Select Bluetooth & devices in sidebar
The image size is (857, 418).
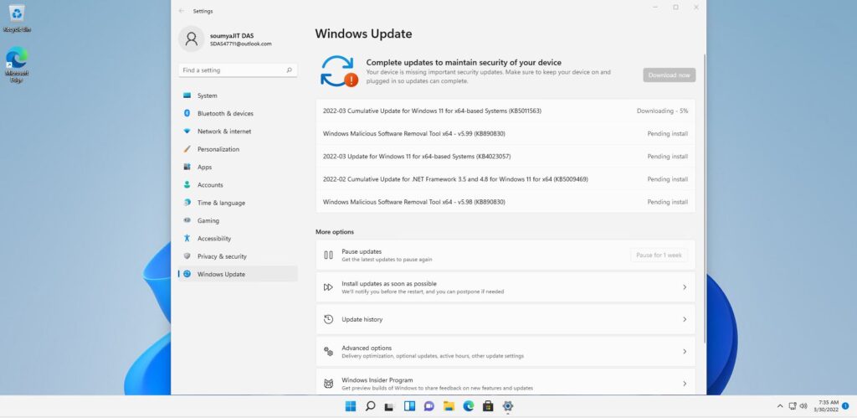click(x=238, y=113)
